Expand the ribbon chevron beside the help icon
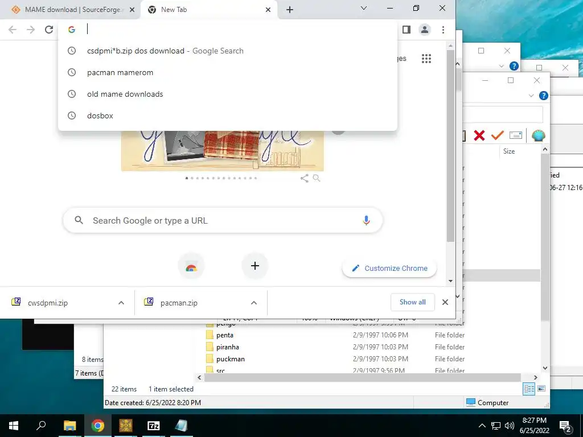Viewport: 583px width, 437px height. point(531,96)
